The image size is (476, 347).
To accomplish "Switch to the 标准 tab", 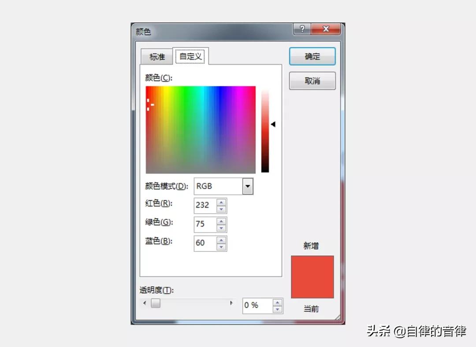I will pyautogui.click(x=157, y=57).
